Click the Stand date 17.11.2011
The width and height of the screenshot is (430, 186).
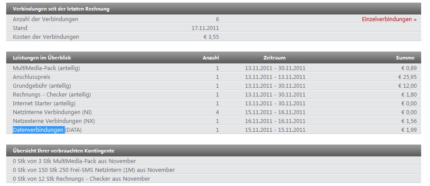point(205,28)
